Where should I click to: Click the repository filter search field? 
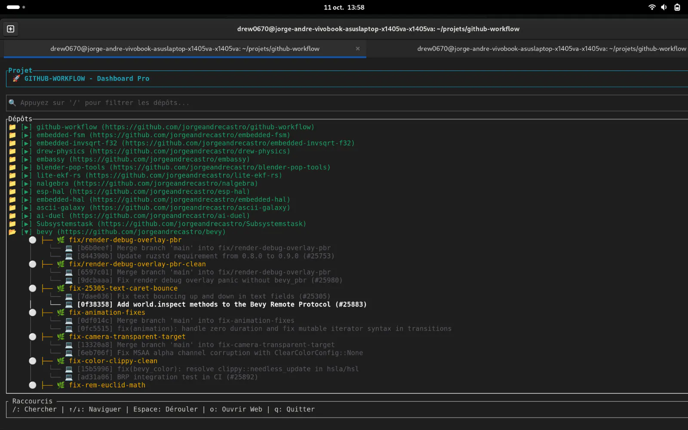[x=347, y=103]
